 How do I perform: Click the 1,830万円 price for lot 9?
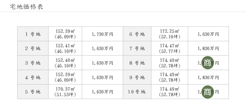208,77
